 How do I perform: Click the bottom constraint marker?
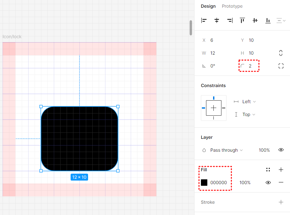pyautogui.click(x=214, y=118)
